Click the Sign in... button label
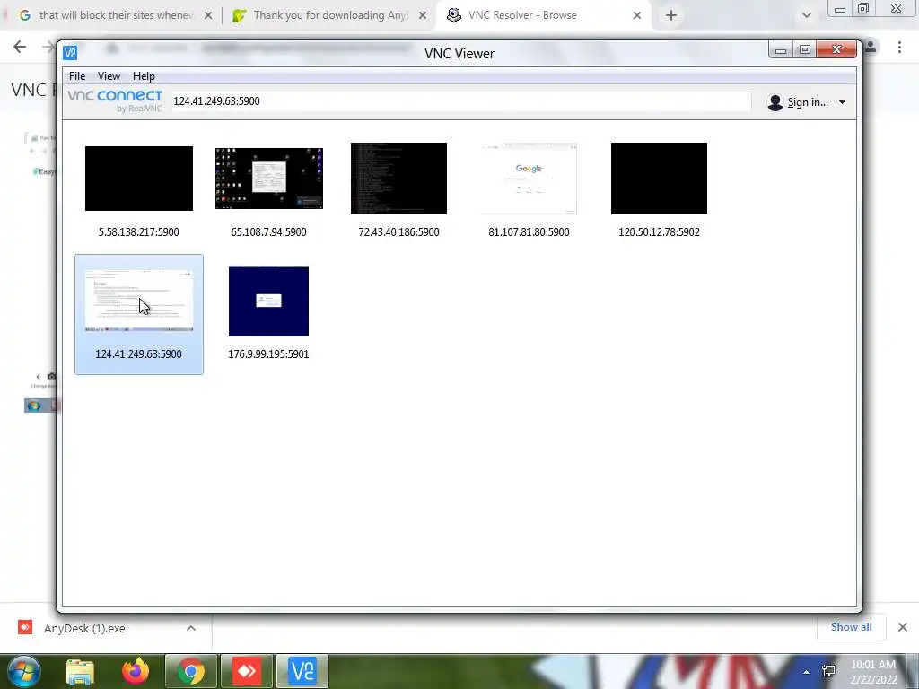Screen dimensions: 919x689 point(808,102)
